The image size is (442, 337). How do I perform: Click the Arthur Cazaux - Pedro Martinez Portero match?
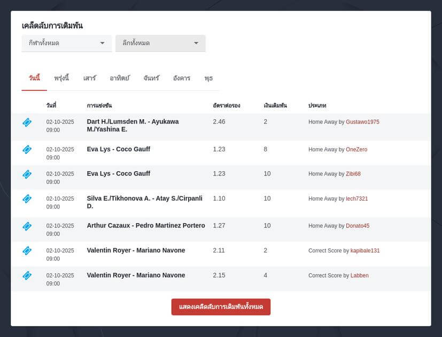146,226
